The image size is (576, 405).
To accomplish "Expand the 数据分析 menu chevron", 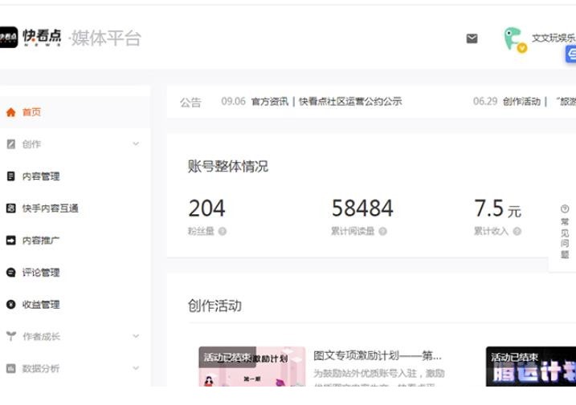I will 136,368.
